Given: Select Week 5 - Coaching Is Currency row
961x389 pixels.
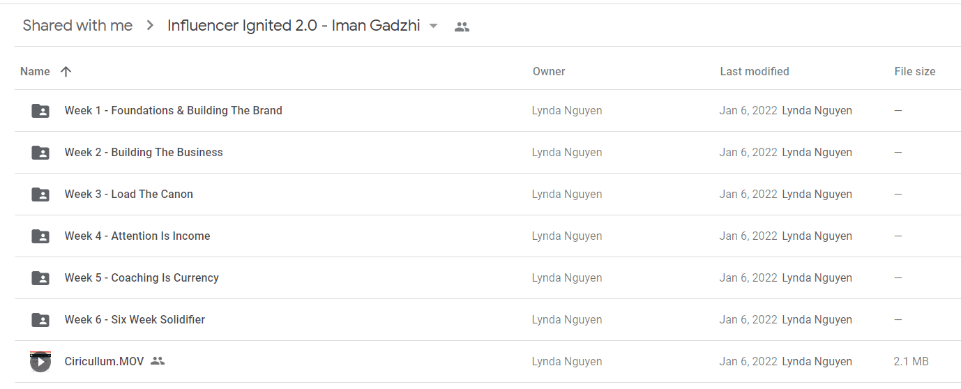Looking at the screenshot, I should 487,277.
